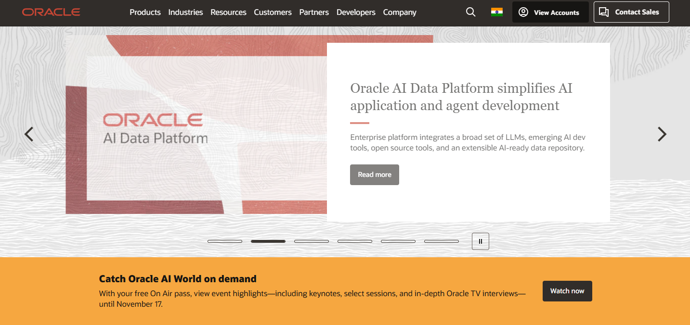The width and height of the screenshot is (690, 325).
Task: Select the third carousel slide indicator
Action: (x=312, y=241)
